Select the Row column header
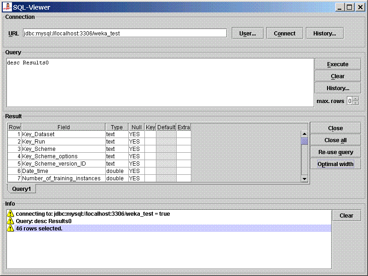Screen dimensions: 368x276 click(x=14, y=127)
